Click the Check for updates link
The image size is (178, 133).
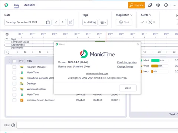click(x=127, y=62)
